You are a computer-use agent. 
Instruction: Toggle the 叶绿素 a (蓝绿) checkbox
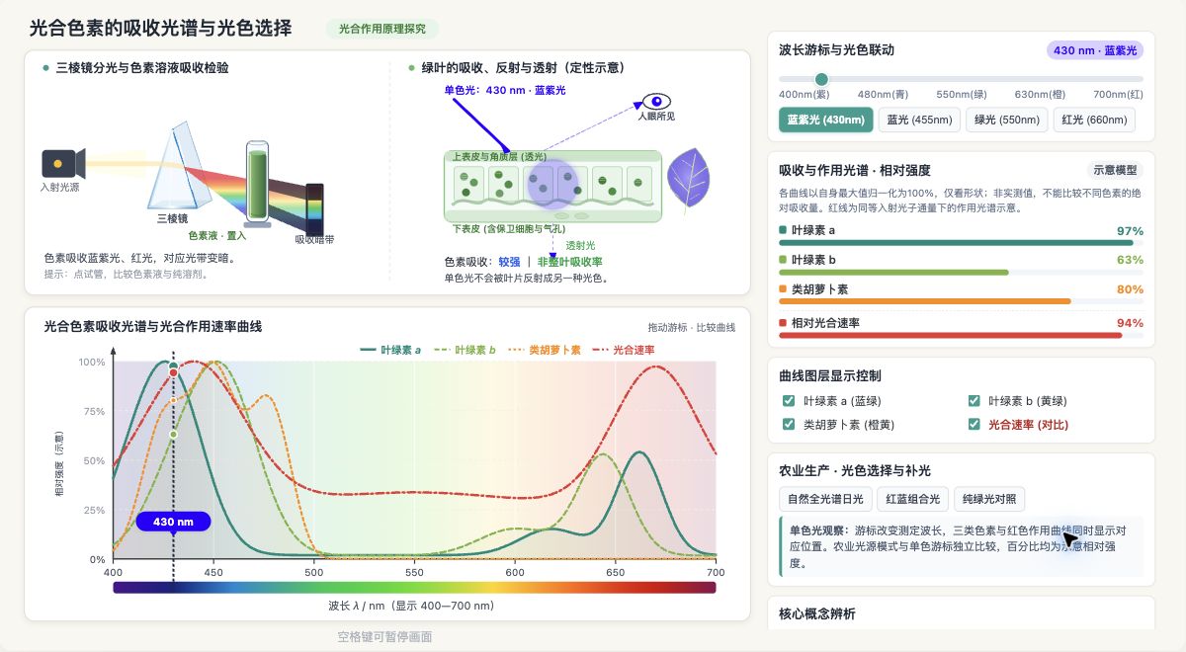pyautogui.click(x=789, y=401)
